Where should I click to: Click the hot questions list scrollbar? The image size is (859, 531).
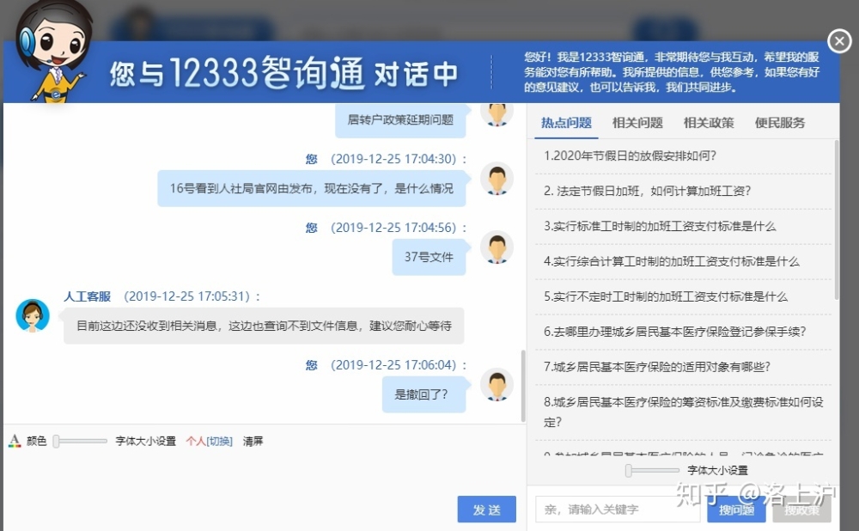click(836, 219)
